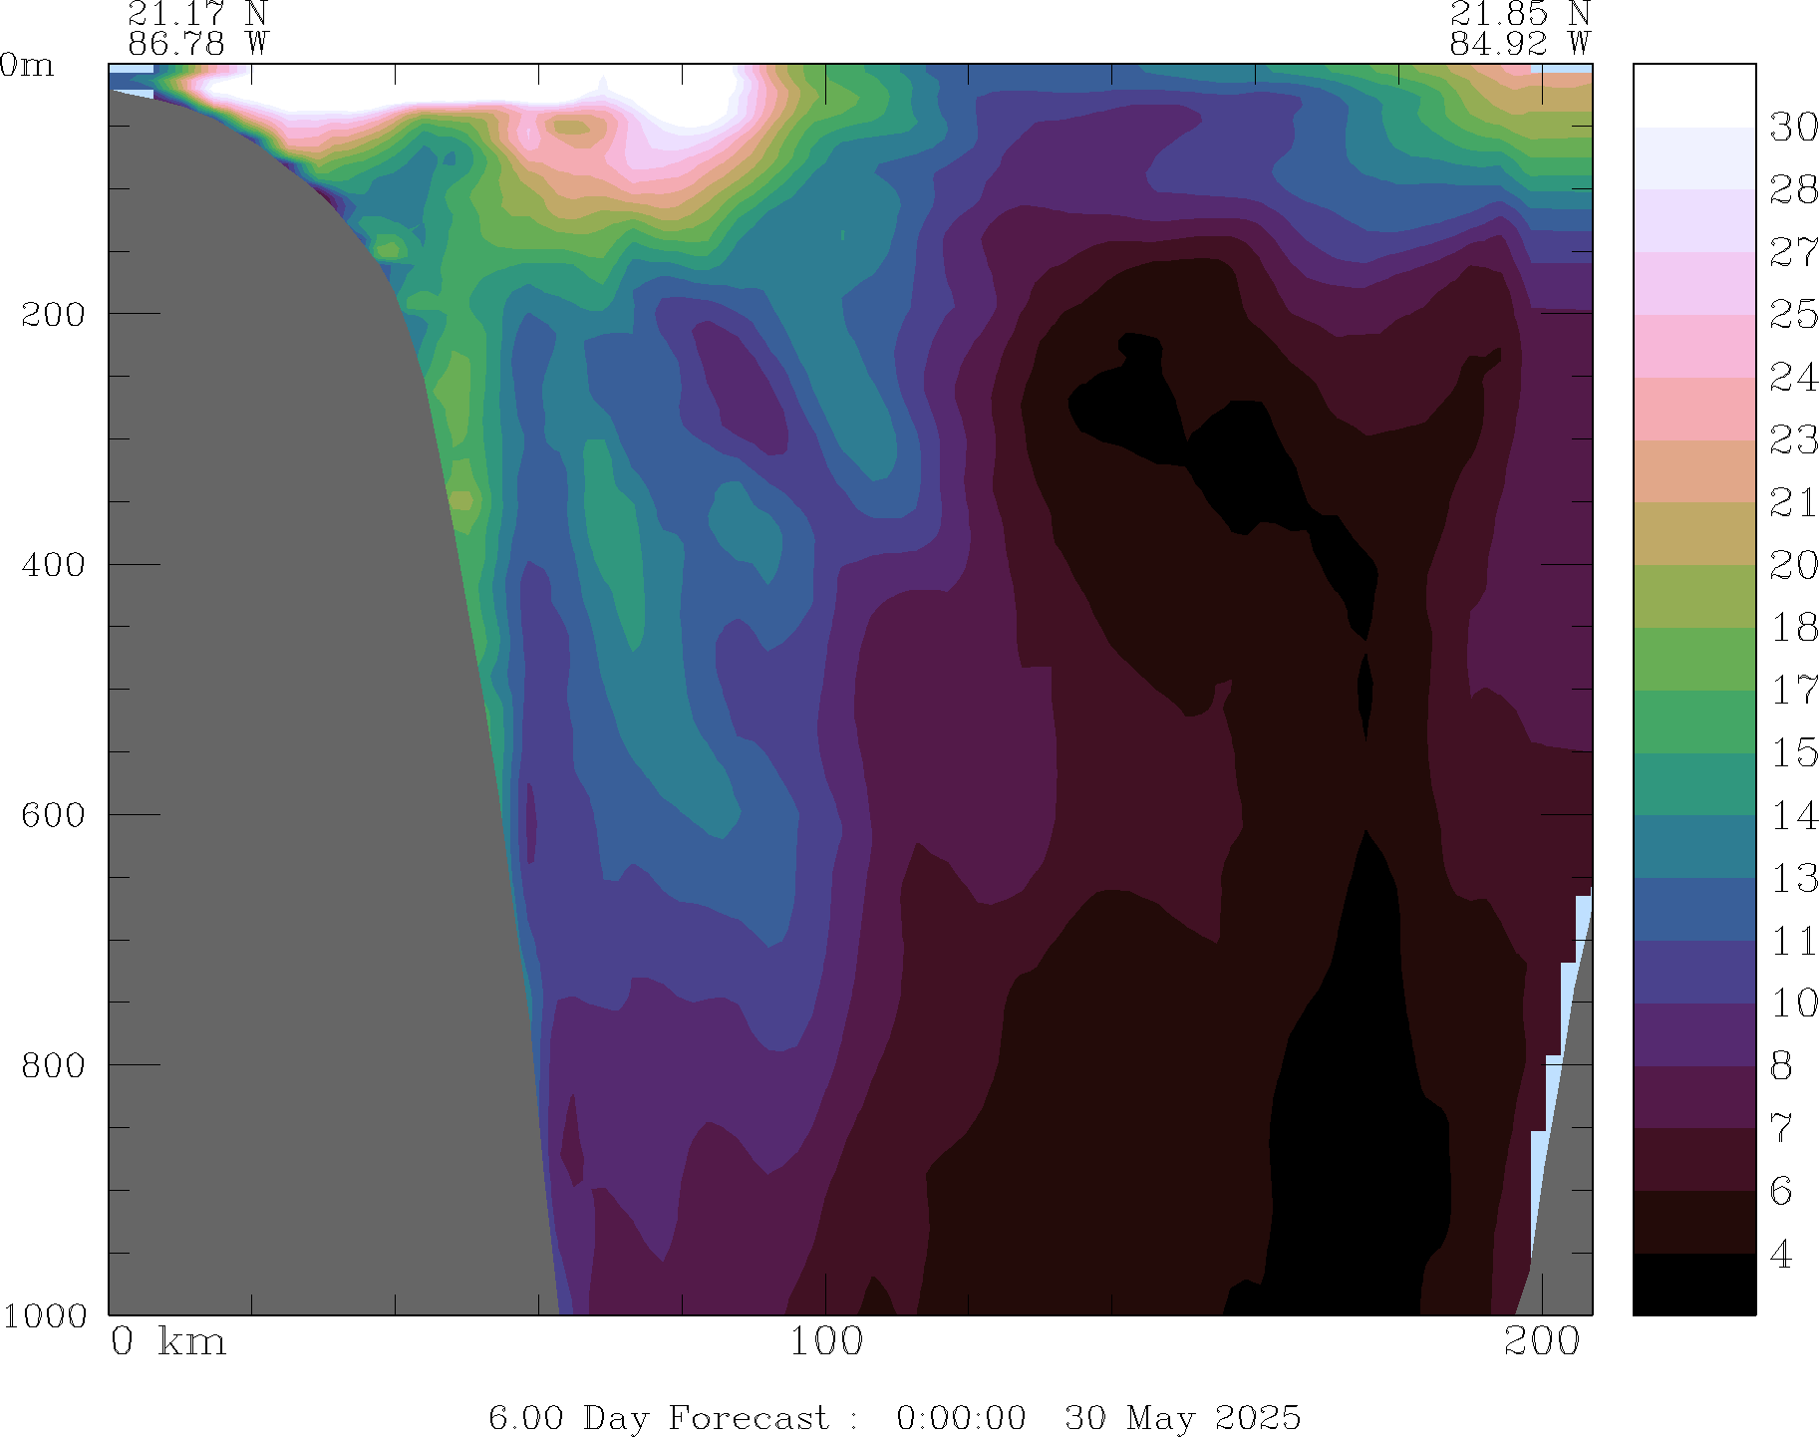The height and width of the screenshot is (1437, 1819).
Task: Click the colorbar label reading 30
Action: click(x=1793, y=128)
